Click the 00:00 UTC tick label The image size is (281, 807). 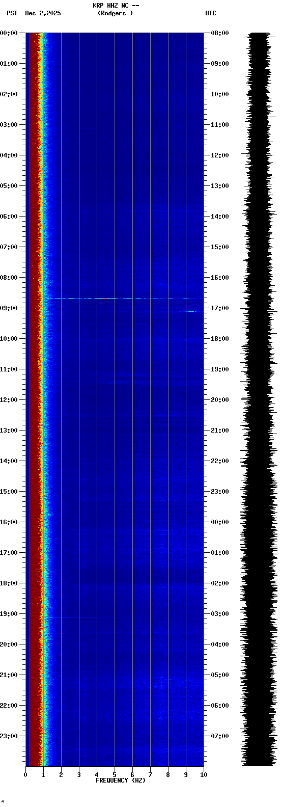[219, 522]
